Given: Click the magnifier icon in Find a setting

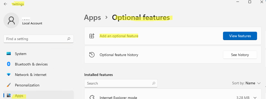Looking at the screenshot, I should pyautogui.click(x=69, y=39).
